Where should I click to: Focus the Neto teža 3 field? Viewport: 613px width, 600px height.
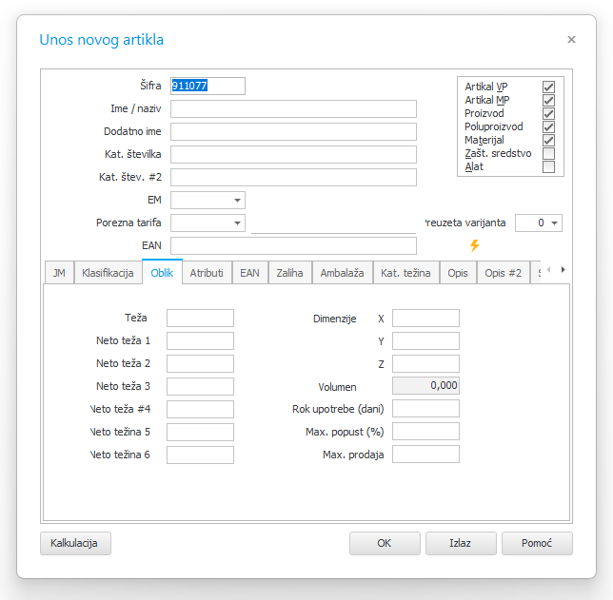click(x=200, y=386)
